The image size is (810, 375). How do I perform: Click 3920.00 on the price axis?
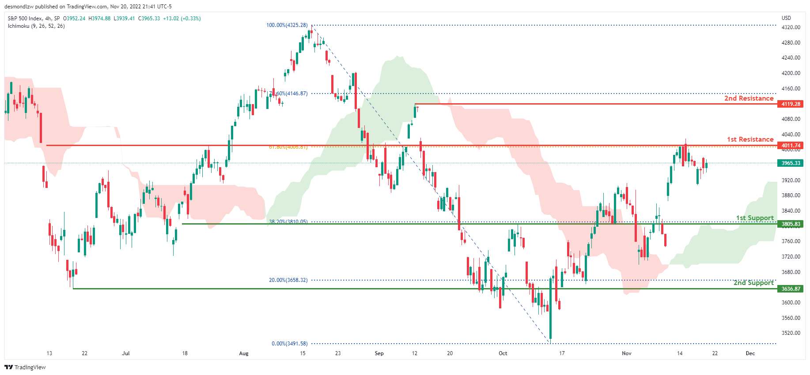coord(791,180)
